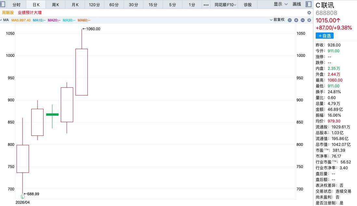The height and width of the screenshot is (206, 357).
Task: Open the 显示 dropdown menu
Action: pyautogui.click(x=281, y=5)
